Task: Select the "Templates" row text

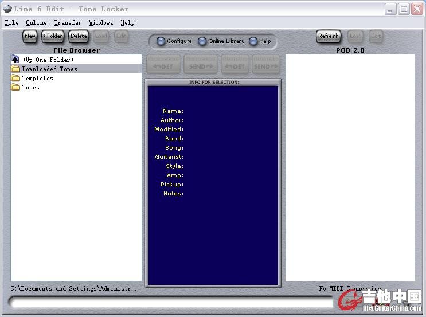Action: click(x=37, y=78)
